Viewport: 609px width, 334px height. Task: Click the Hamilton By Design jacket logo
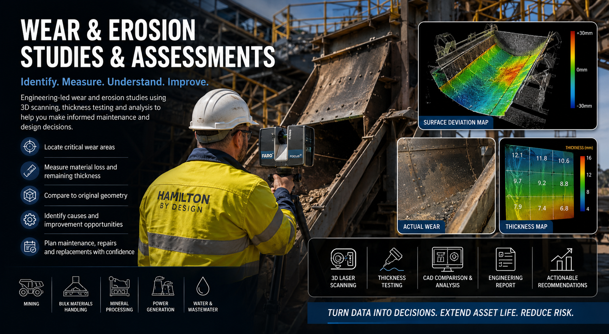(183, 202)
